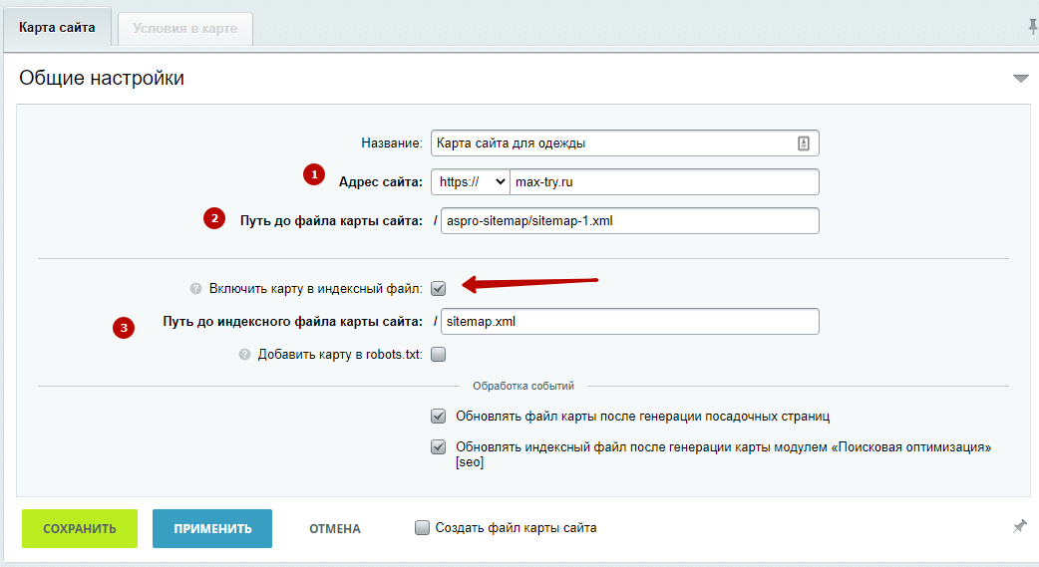Screen dimensions: 1039x567
Task: Enable Добавить карту в robots.txt checkbox
Action: [x=439, y=354]
